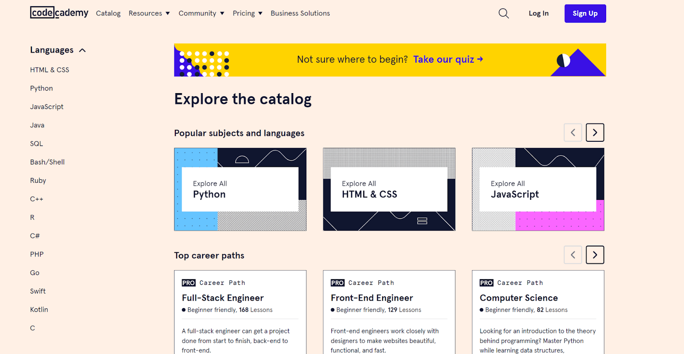Click the Sign Up button
Viewport: 684px width, 354px height.
click(585, 13)
